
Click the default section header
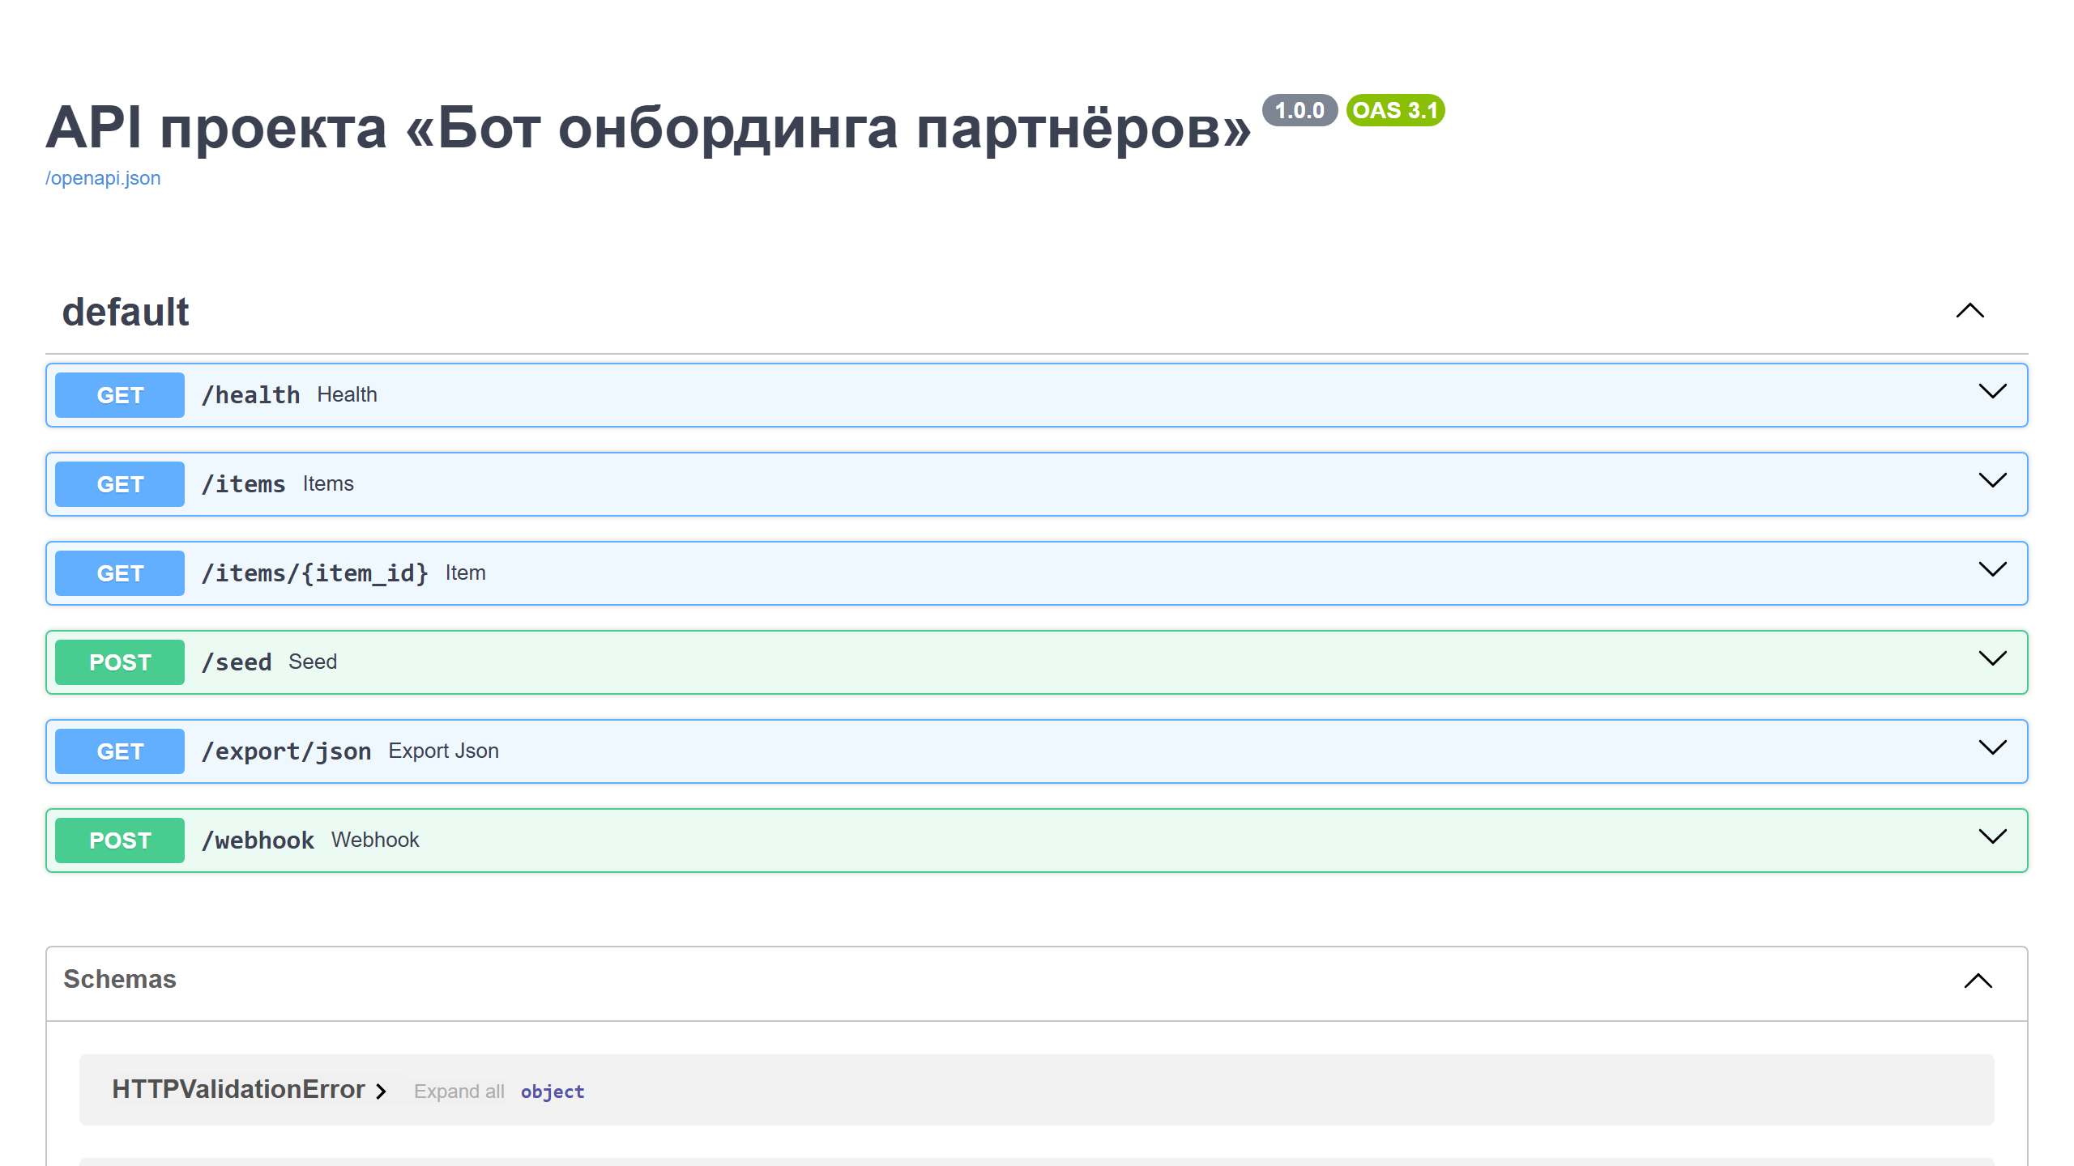click(x=126, y=312)
